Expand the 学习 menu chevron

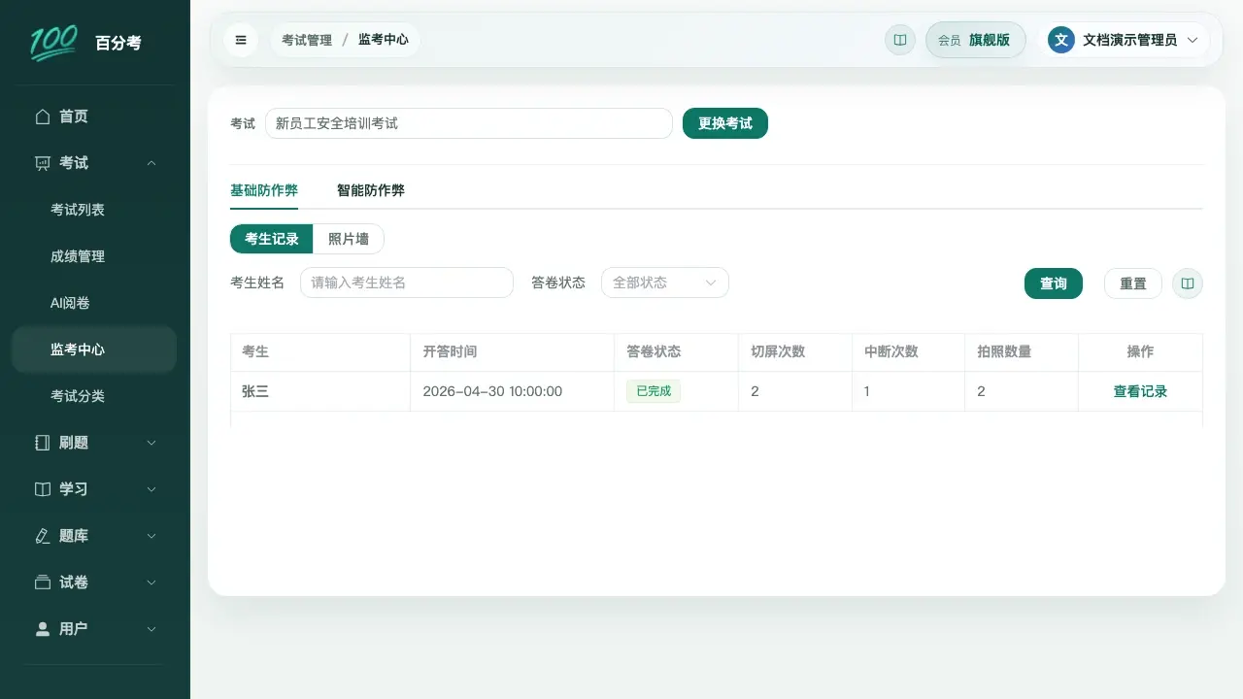pyautogui.click(x=151, y=489)
